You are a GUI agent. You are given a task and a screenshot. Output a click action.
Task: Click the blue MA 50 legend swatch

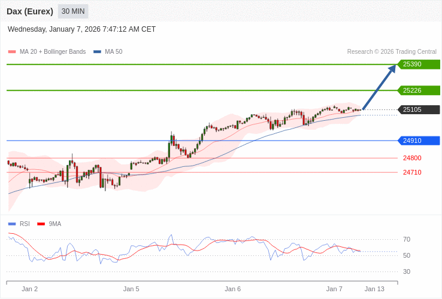point(97,52)
